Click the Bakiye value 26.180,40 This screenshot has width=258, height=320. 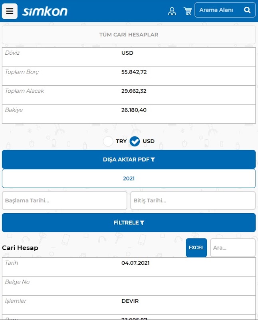134,110
